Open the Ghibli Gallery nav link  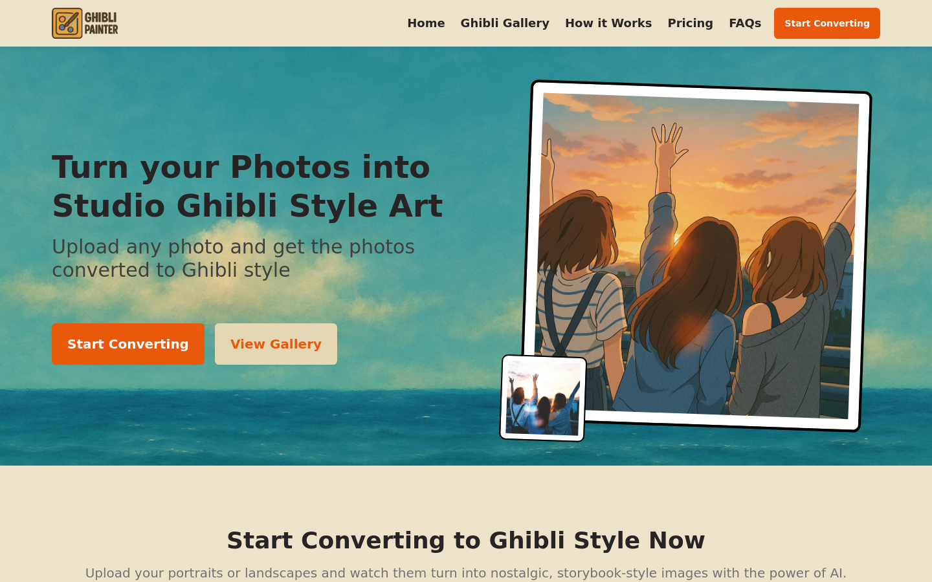pyautogui.click(x=505, y=23)
